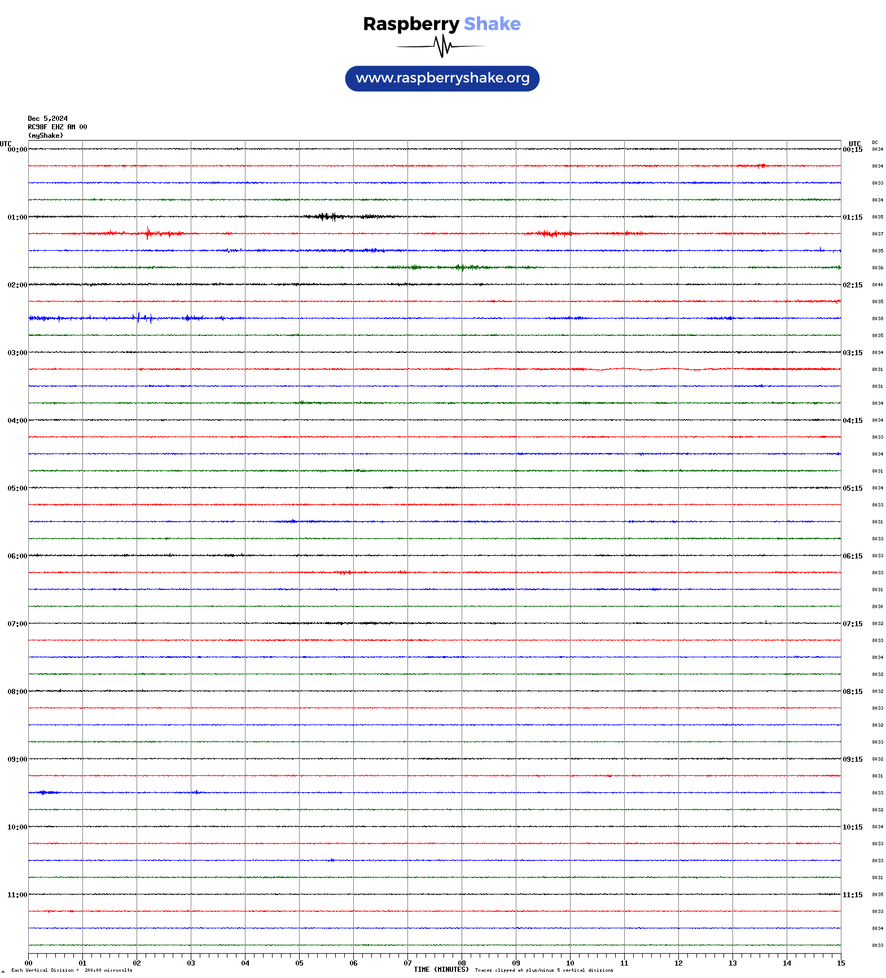Click the "Each Vertical Division = 200.00 microvolts" note

tap(72, 971)
